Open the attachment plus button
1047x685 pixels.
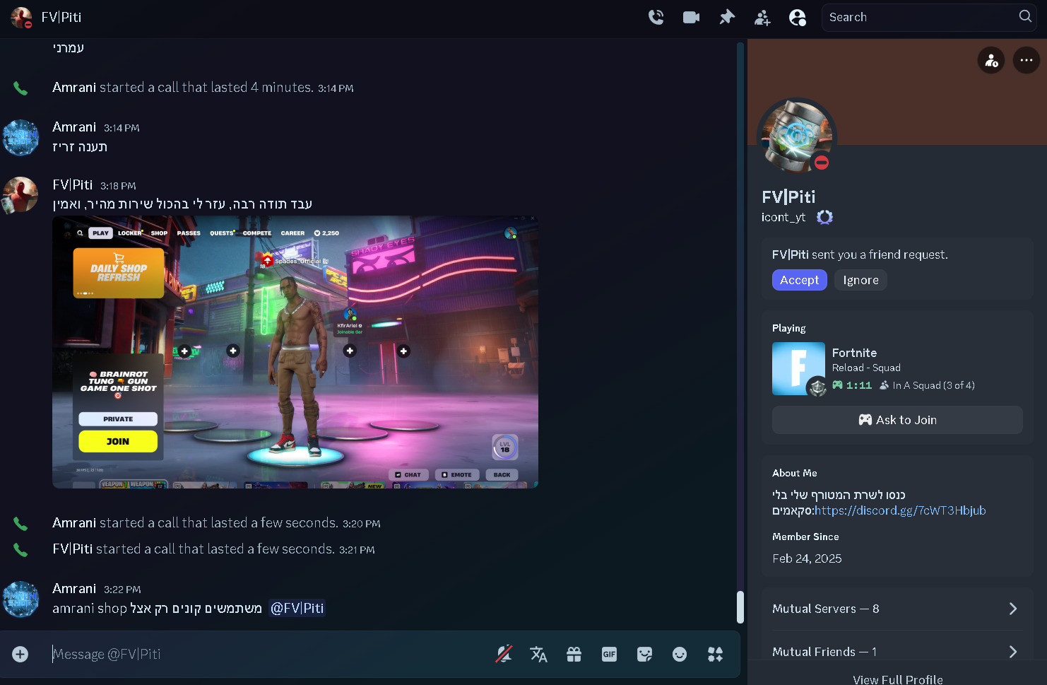20,654
